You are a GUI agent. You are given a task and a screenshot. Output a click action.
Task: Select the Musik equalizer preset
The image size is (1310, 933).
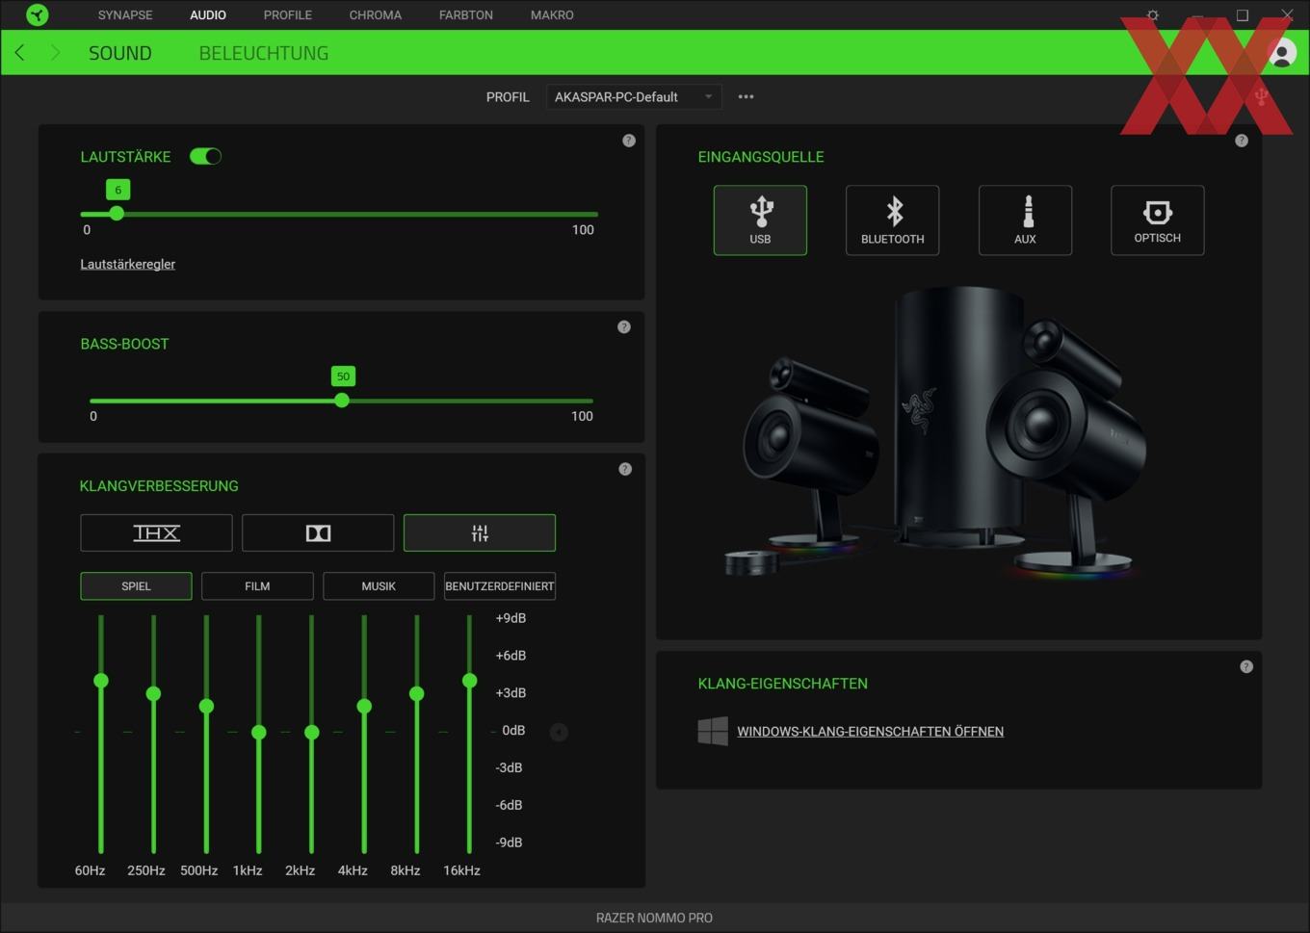coord(379,585)
